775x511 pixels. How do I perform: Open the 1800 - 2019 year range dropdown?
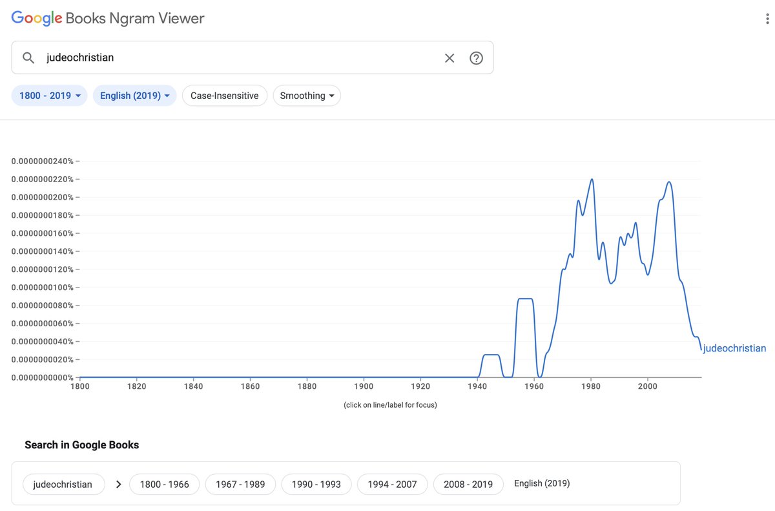[50, 96]
